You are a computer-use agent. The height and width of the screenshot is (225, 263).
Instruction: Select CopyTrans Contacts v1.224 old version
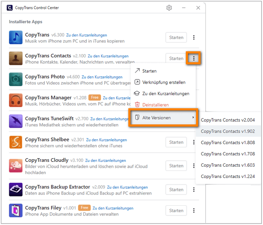pyautogui.click(x=228, y=176)
